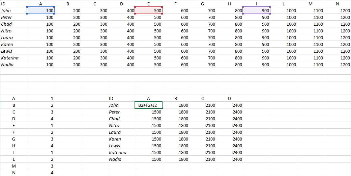Select Nitro's 2400 cell in the summary table
The width and height of the screenshot is (351, 176).
230,125
